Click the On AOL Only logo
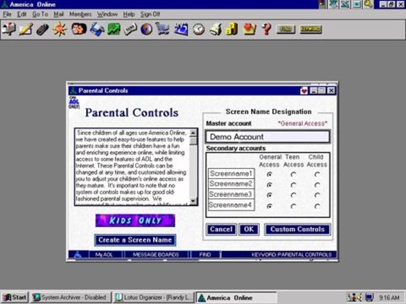Screen dimensions: 406x304 pos(74,103)
